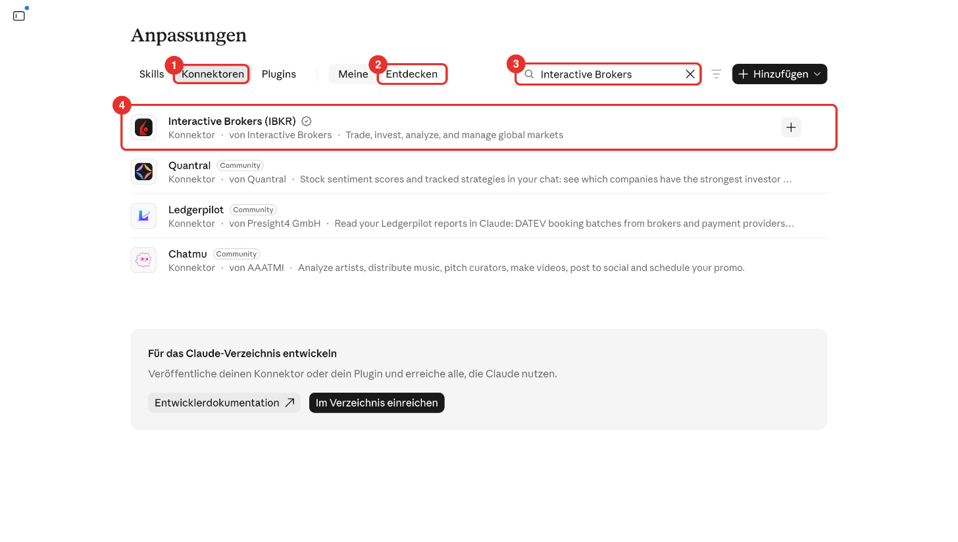This screenshot has height=542, width=958.
Task: Select the Konnektoren tab
Action: coord(213,74)
